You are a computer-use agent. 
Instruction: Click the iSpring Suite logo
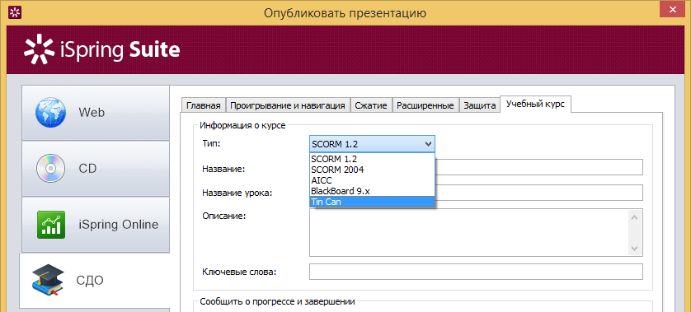tap(101, 49)
